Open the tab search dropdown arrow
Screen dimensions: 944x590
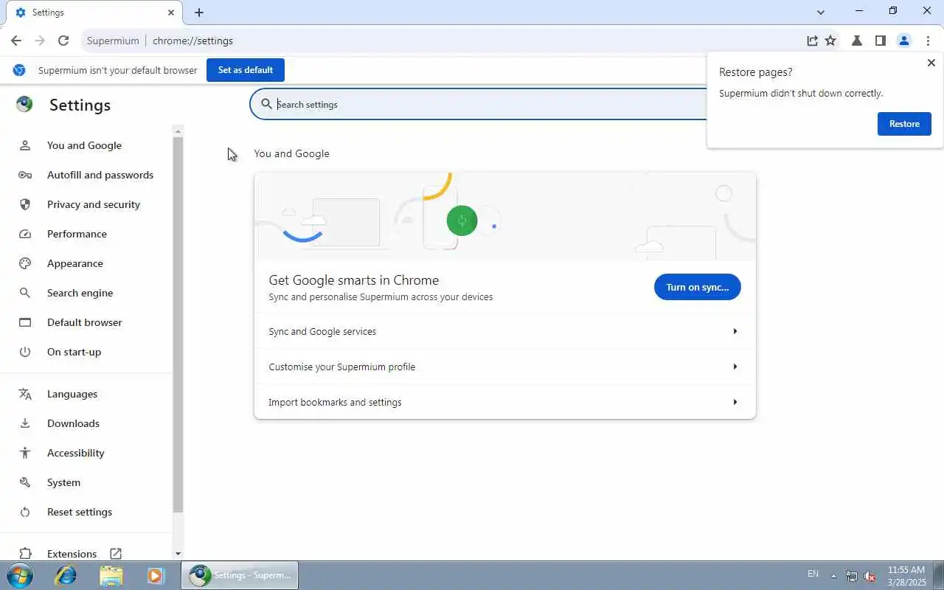pos(821,12)
